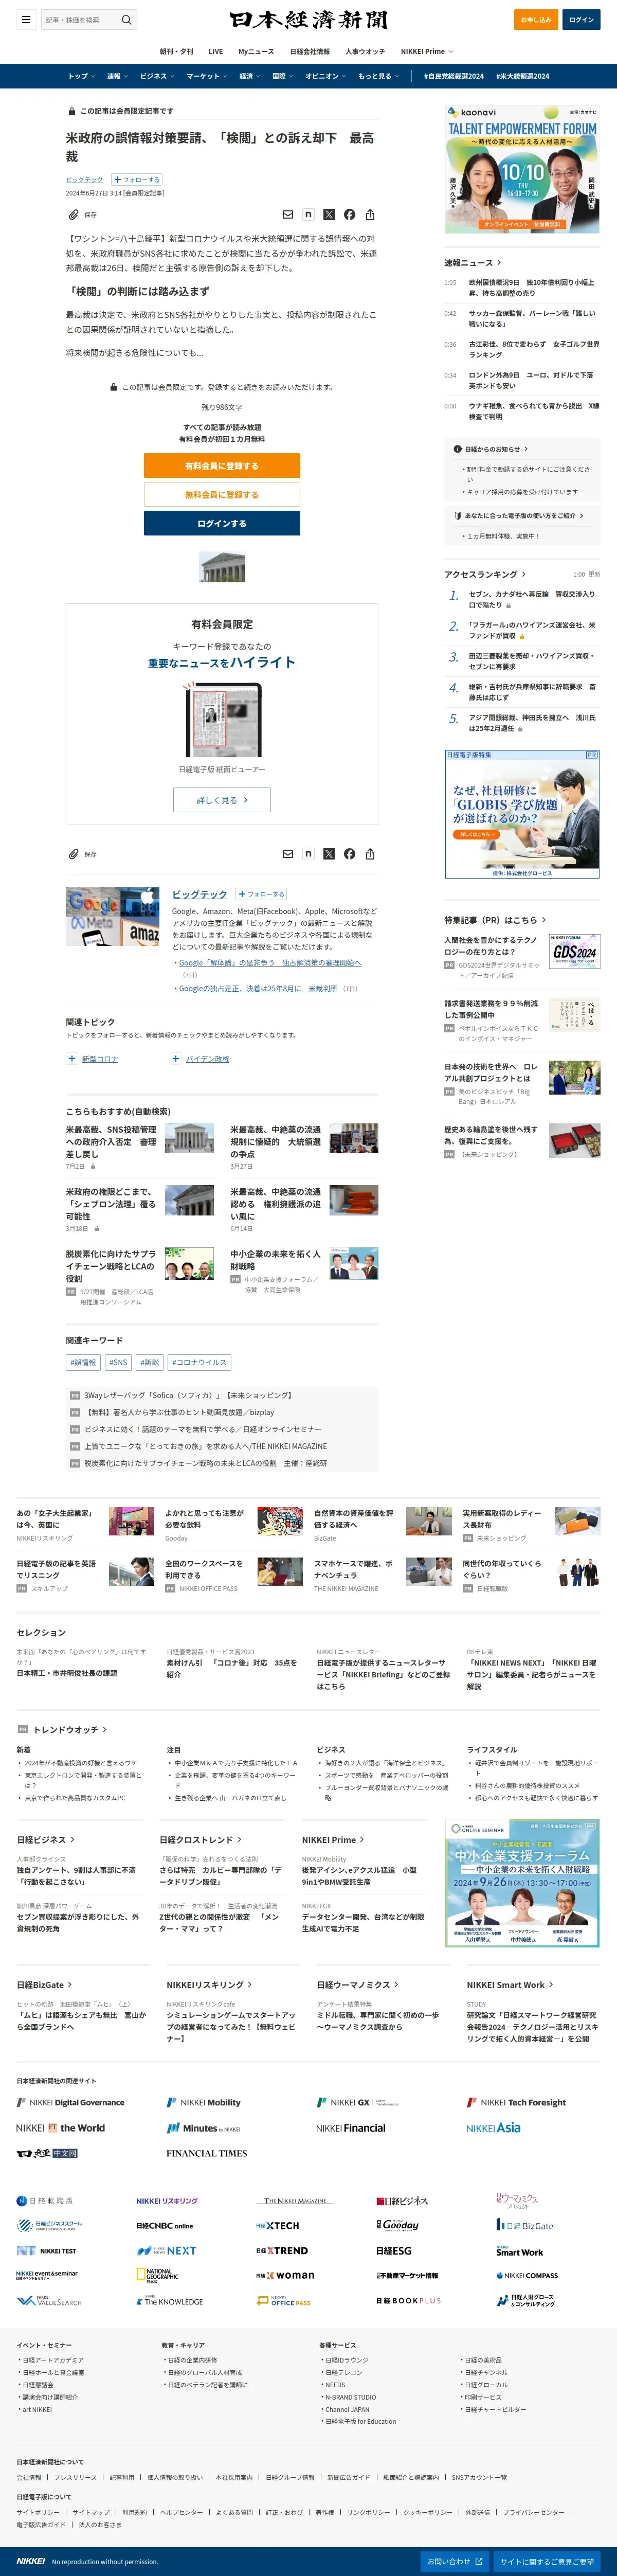Click the mail icon above ビッグテック section

288,854
